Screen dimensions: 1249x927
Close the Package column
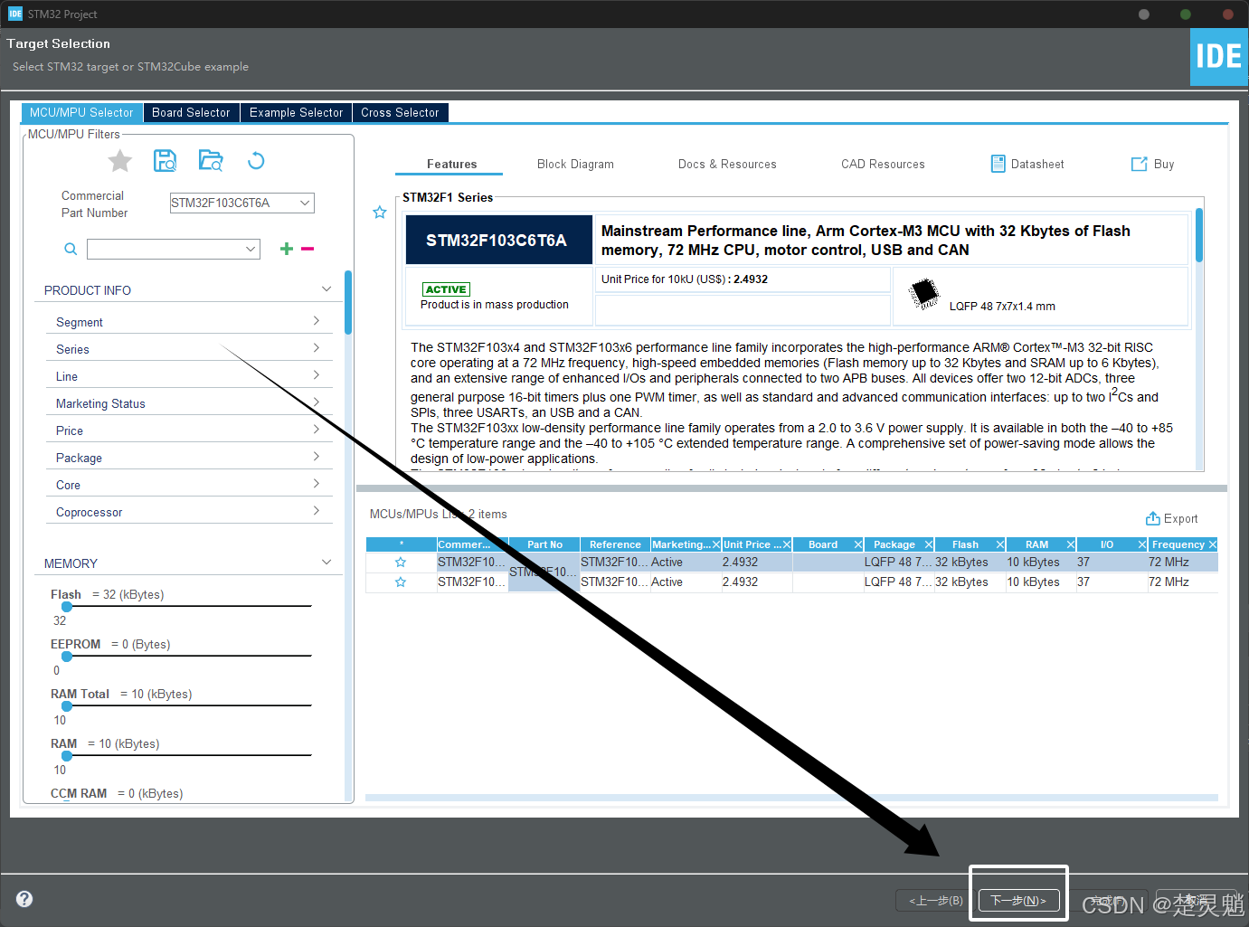(x=929, y=544)
